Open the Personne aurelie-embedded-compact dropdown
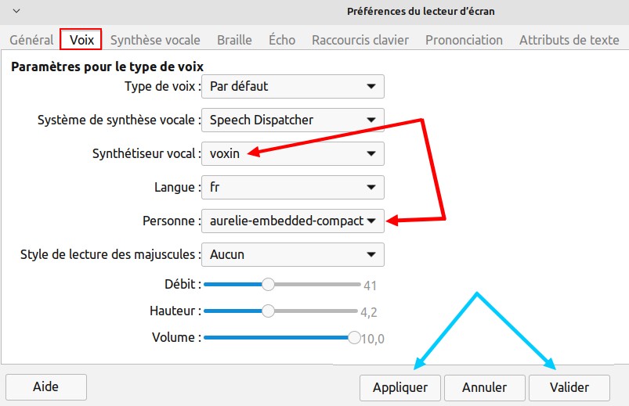 [292, 221]
